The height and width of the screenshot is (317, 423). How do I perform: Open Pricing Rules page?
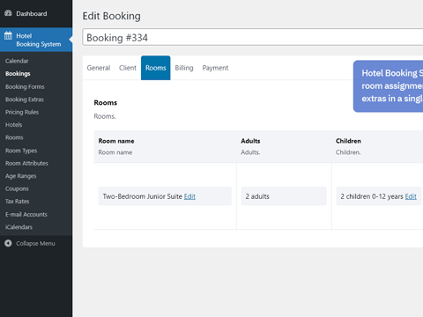[x=22, y=112]
